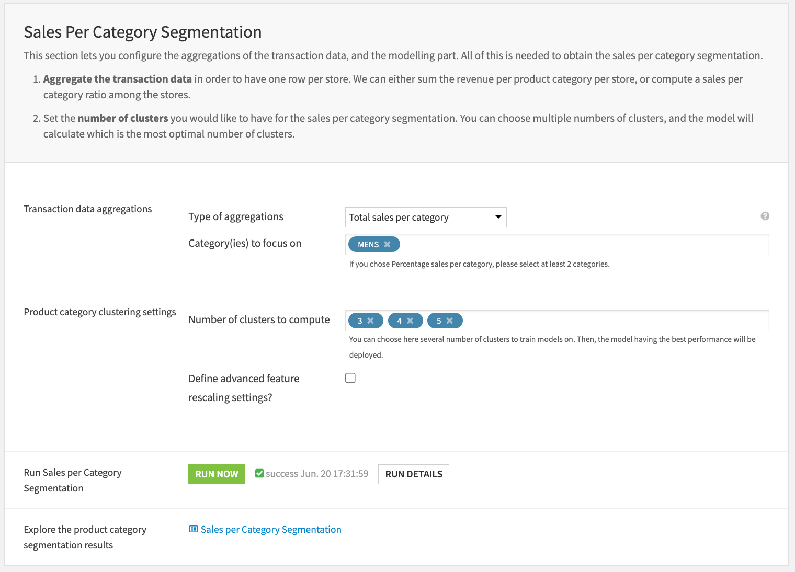Click inside the Category(ies) to focus on field

(575, 244)
